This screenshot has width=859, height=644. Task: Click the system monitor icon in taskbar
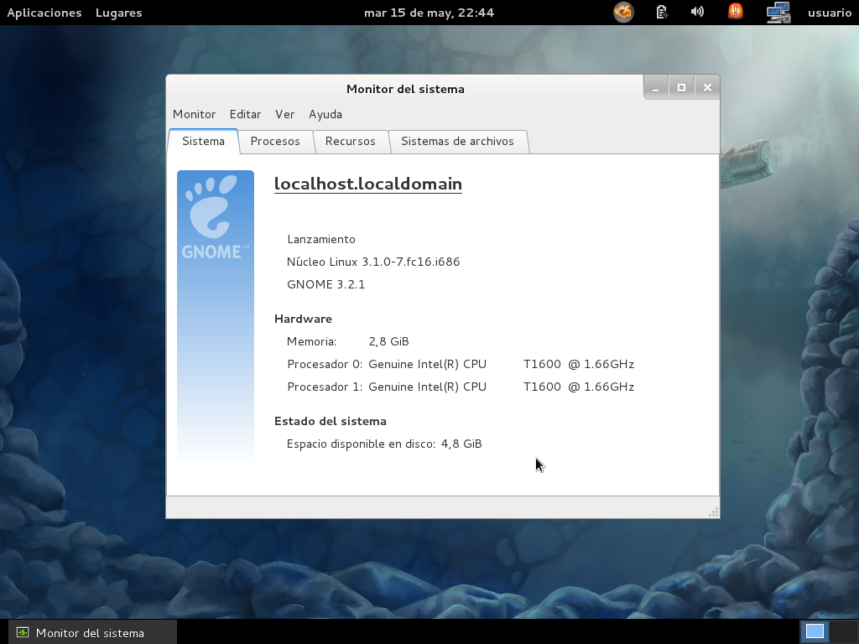[x=23, y=632]
